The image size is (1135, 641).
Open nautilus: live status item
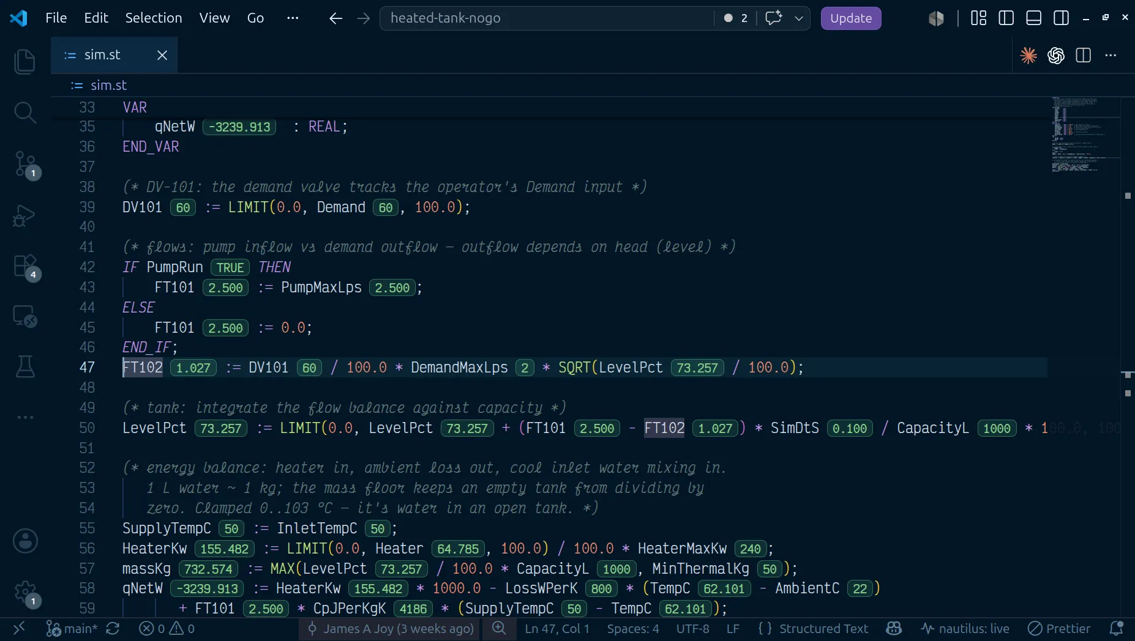(x=965, y=628)
